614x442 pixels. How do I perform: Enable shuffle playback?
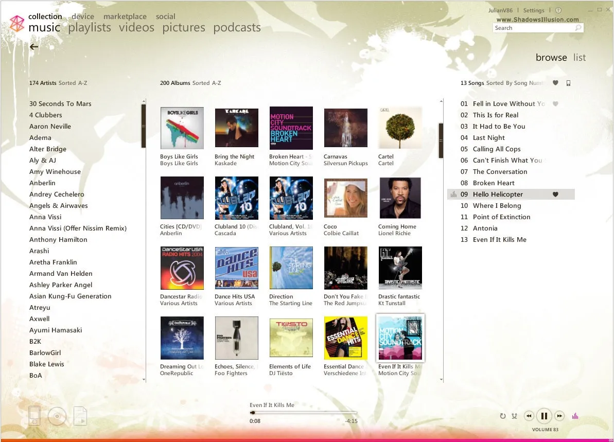(x=514, y=415)
